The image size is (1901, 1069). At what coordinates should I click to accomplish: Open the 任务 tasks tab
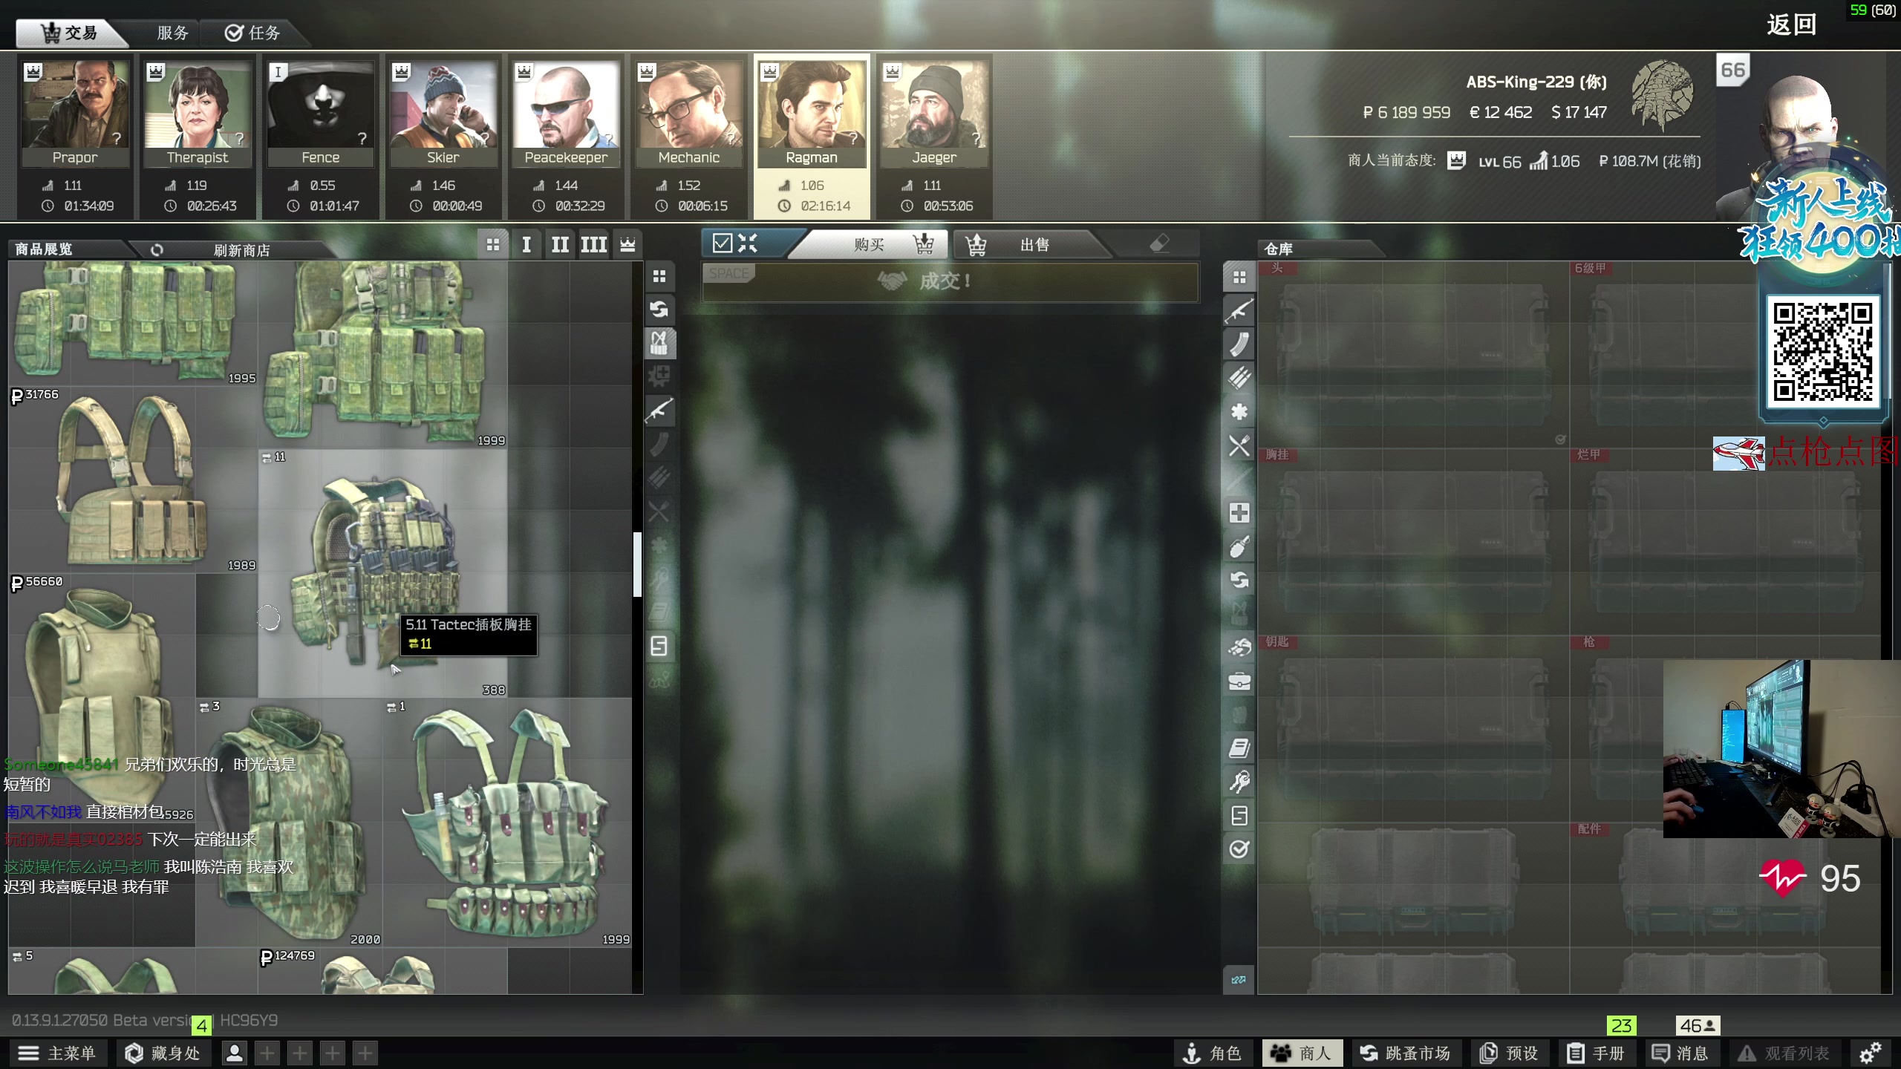pyautogui.click(x=253, y=33)
